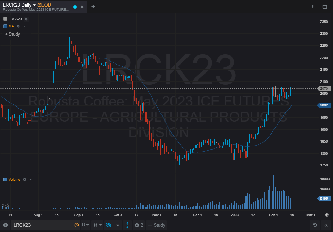Open the LRCK23 Daily title dropdown

pos(34,5)
